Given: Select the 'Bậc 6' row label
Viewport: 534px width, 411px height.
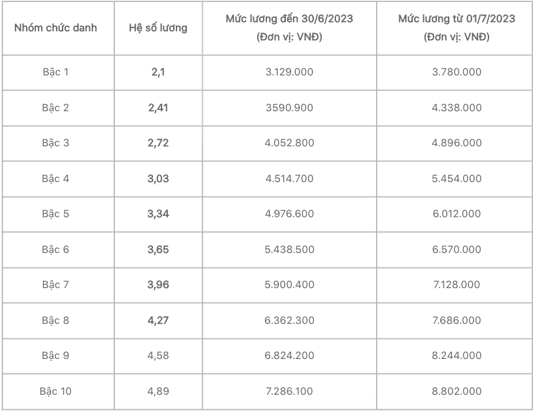Looking at the screenshot, I should [55, 250].
